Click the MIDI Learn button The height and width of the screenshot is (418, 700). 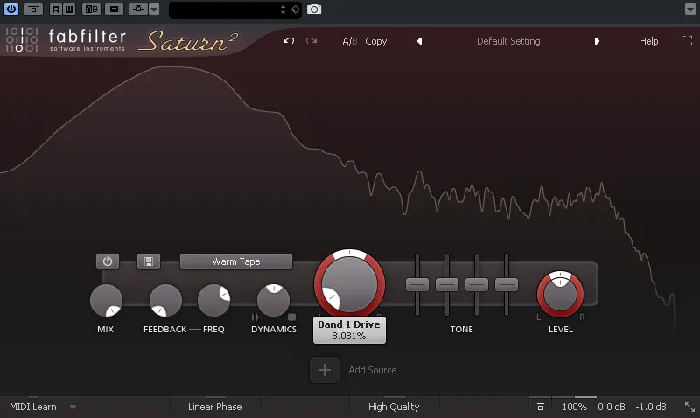[33, 407]
